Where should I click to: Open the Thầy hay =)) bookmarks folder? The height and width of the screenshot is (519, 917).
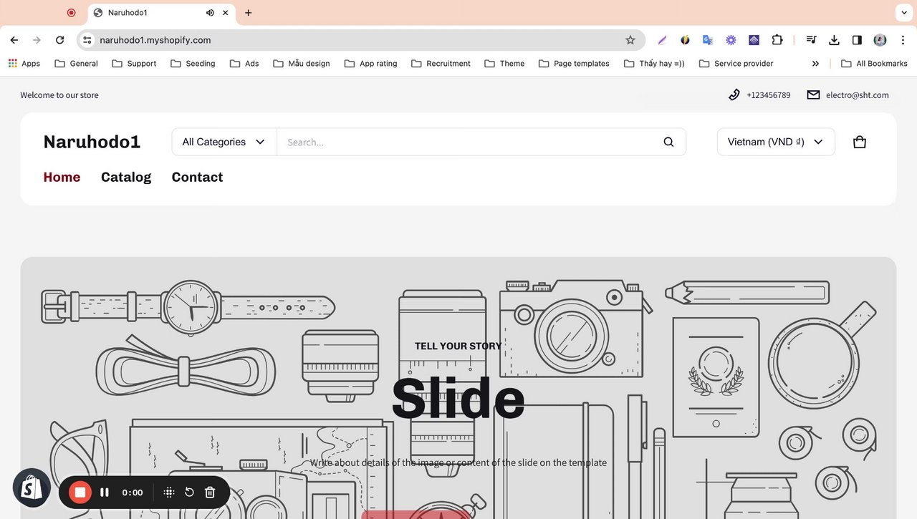pos(654,63)
